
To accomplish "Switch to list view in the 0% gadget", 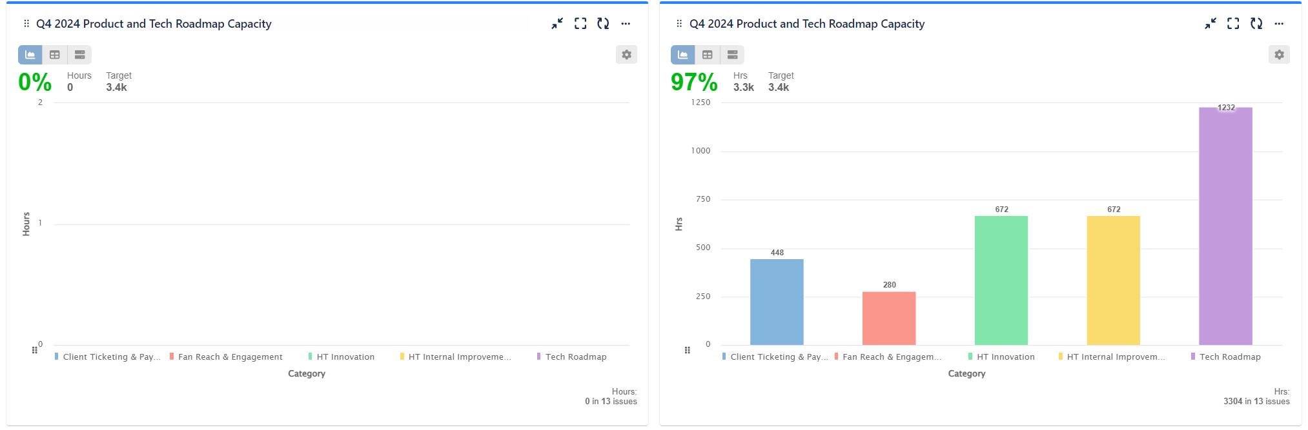I will pos(79,55).
